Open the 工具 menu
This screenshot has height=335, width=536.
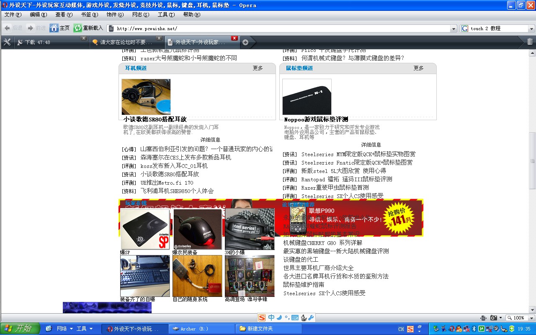click(x=166, y=15)
